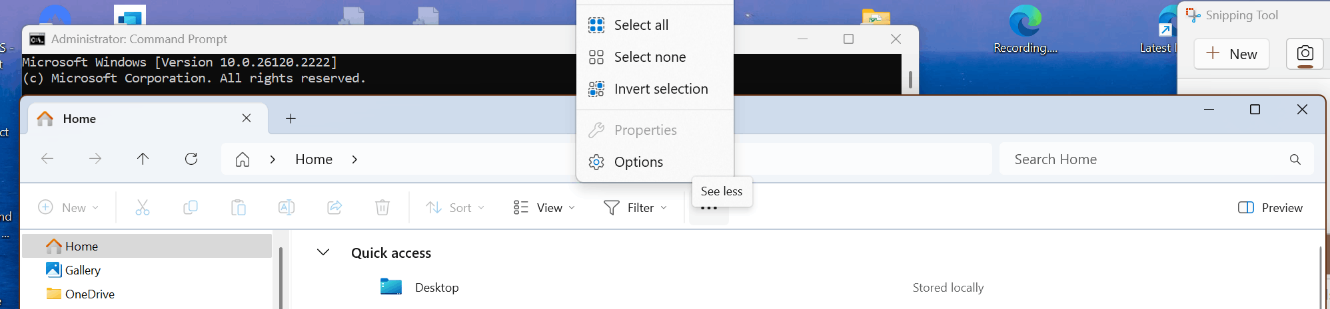Click the Cut scissors icon in toolbar
Image resolution: width=1330 pixels, height=309 pixels.
pyautogui.click(x=143, y=207)
